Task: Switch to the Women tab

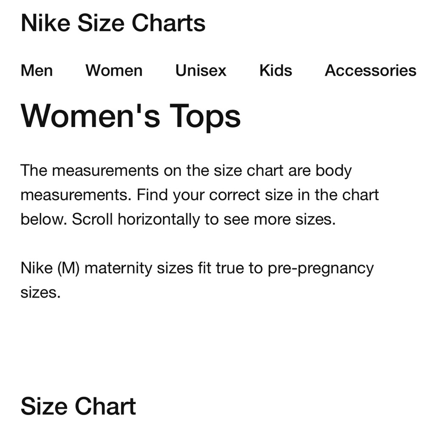Action: click(114, 70)
